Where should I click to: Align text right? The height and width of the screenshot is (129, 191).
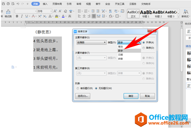(x=89, y=16)
